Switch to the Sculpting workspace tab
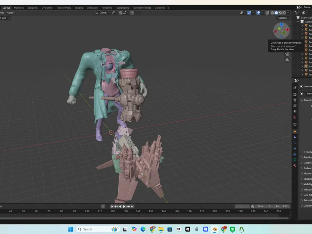Image resolution: width=312 pixels, height=234 pixels. 32,8
